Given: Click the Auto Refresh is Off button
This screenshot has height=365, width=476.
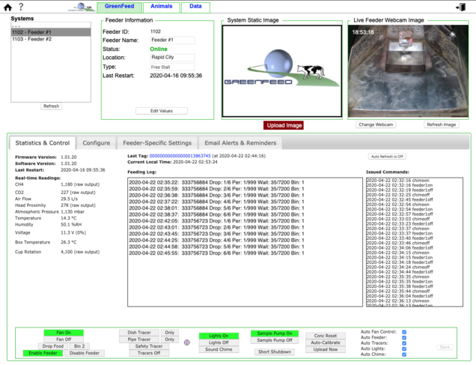Looking at the screenshot, I should click(387, 157).
